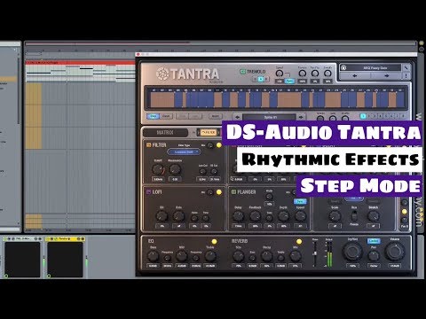Open the blue dropdown above the Scale knob
The width and height of the screenshot is (426, 319).
pyautogui.click(x=354, y=198)
